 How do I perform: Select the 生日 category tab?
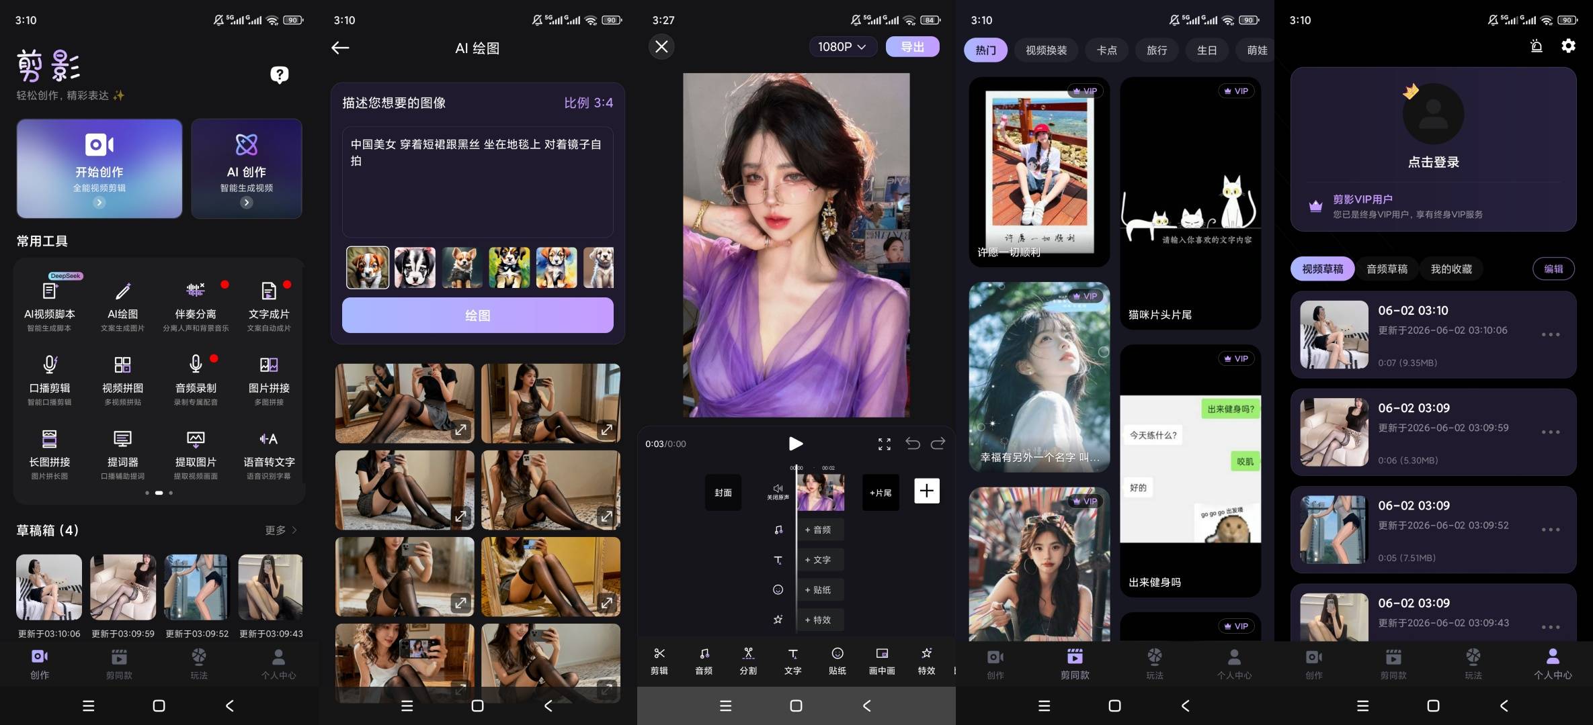click(1207, 50)
